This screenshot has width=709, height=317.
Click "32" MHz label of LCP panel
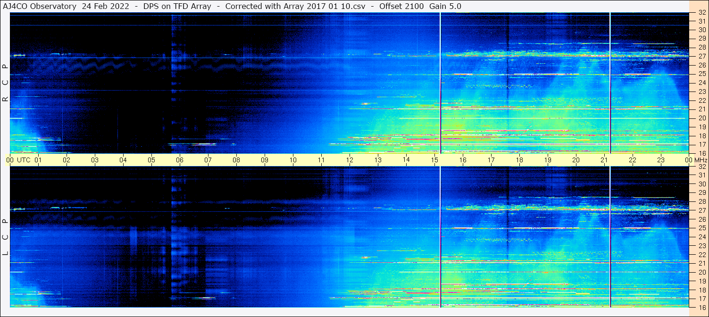702,167
